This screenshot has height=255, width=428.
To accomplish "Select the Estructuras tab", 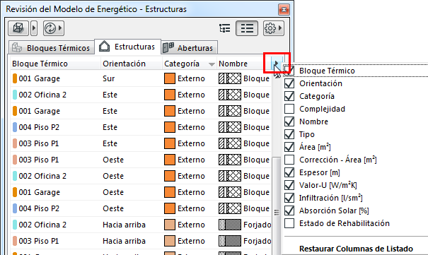I will tap(127, 47).
